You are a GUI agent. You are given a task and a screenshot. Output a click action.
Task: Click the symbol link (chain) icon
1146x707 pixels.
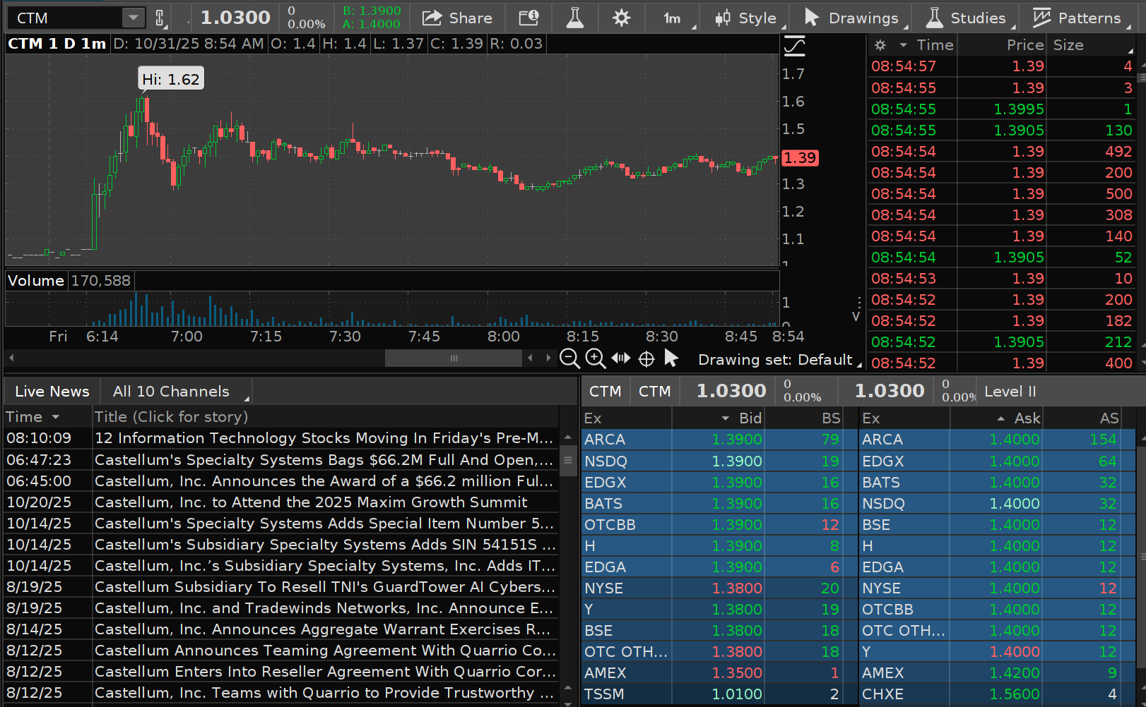[x=160, y=18]
